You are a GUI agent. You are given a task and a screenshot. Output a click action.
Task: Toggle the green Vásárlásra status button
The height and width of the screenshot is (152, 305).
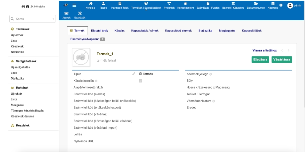(x=281, y=60)
